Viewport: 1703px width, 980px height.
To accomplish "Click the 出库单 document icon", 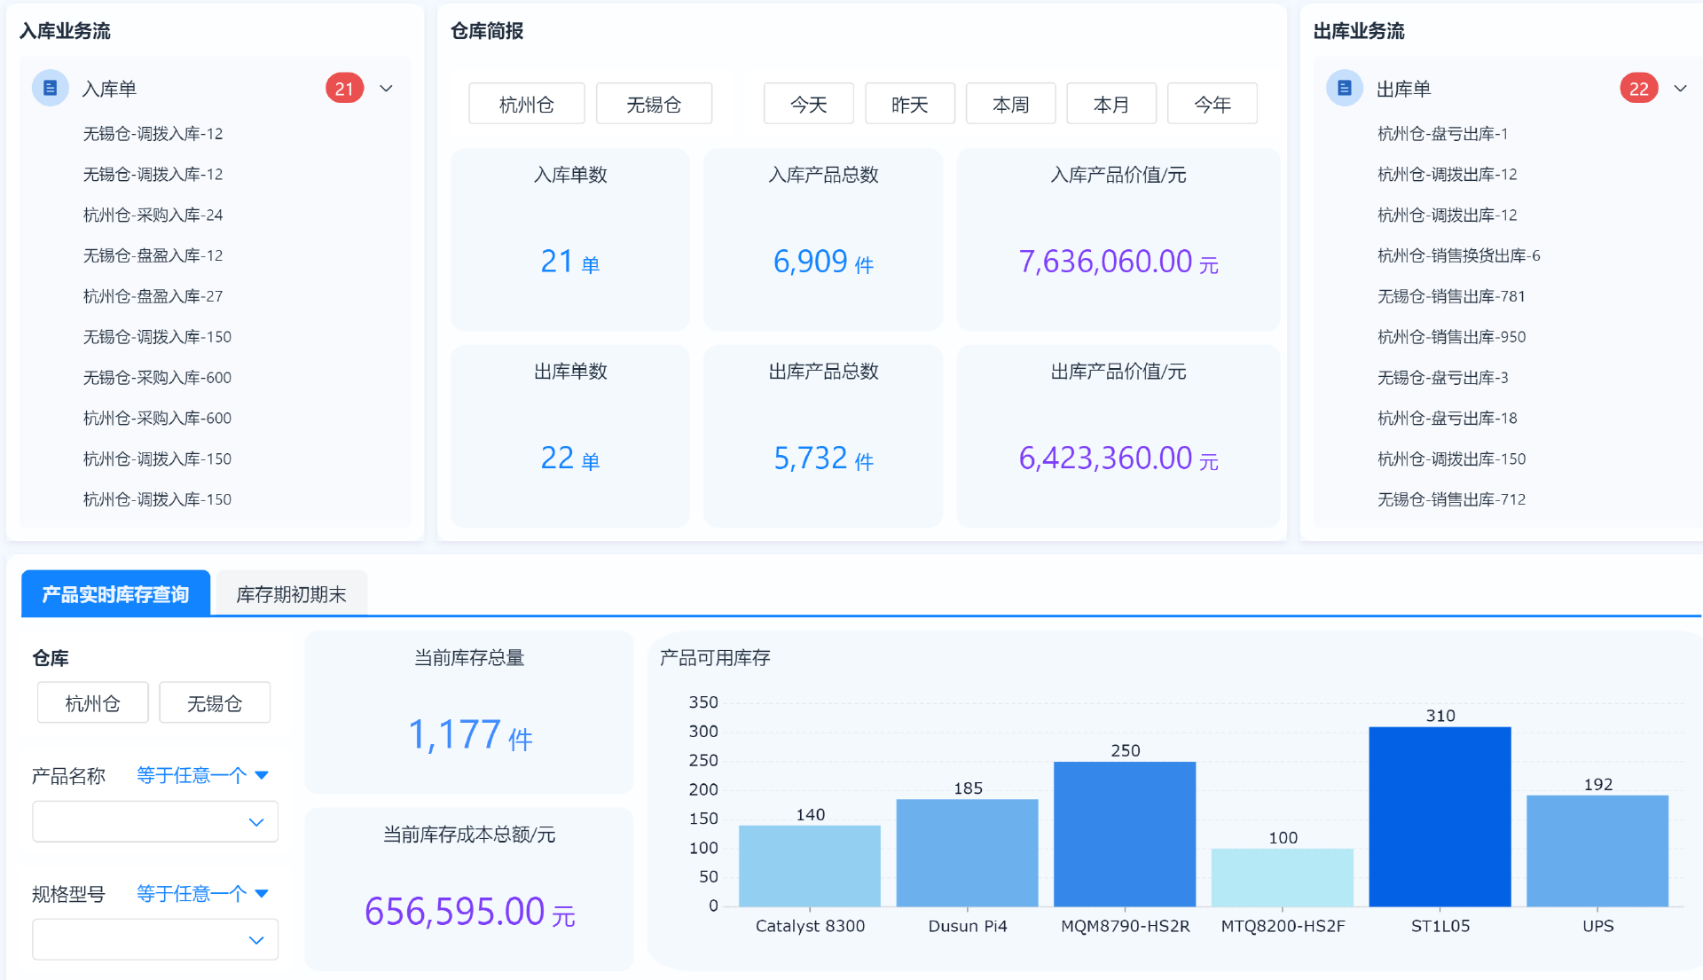I will coord(1344,88).
